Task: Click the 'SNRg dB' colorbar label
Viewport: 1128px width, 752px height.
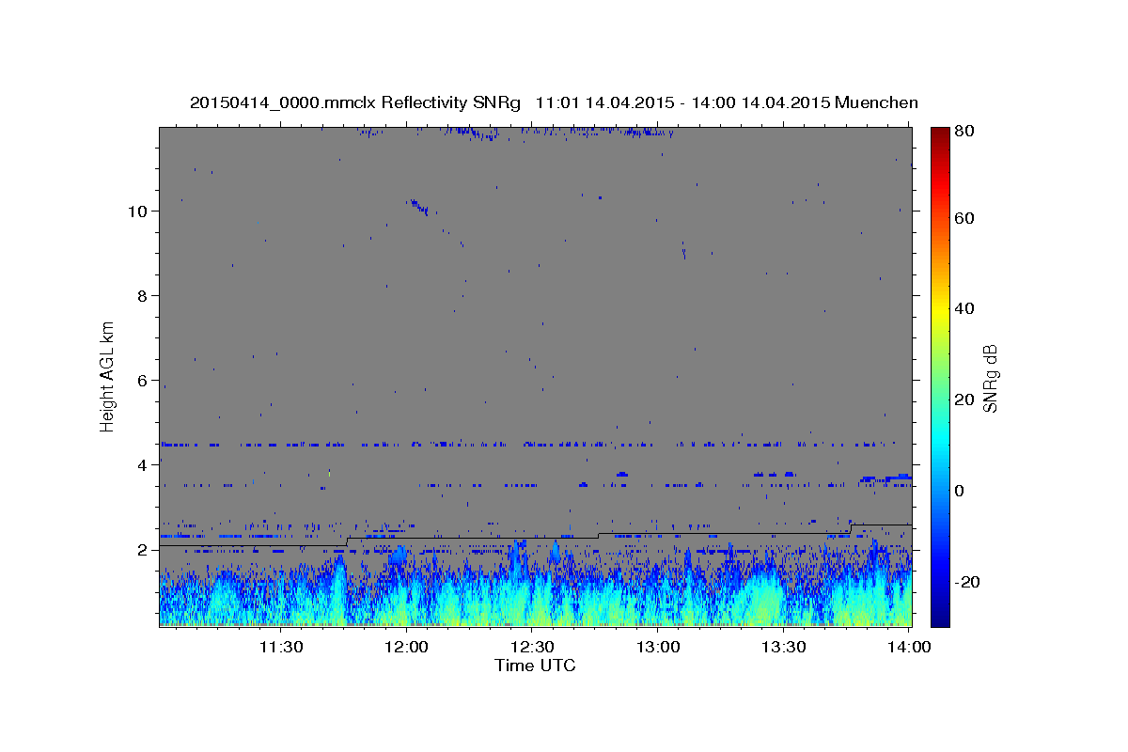Action: 989,378
